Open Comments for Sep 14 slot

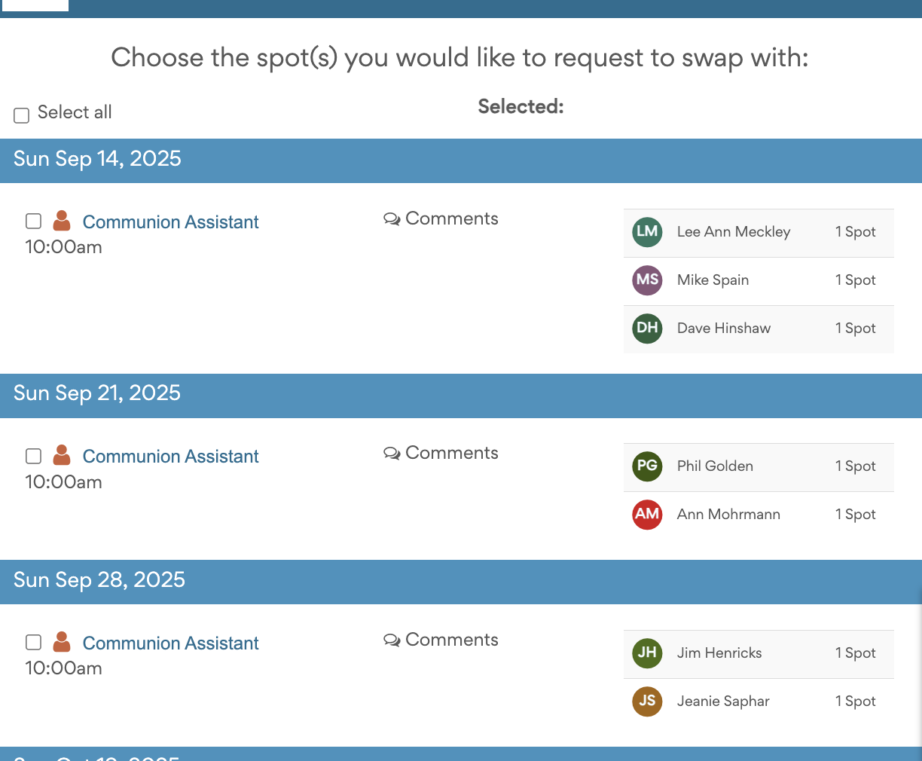441,219
